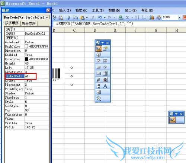The image size is (186, 163).
Task: Open the 插入(I) menu
Action: (x=65, y=10)
